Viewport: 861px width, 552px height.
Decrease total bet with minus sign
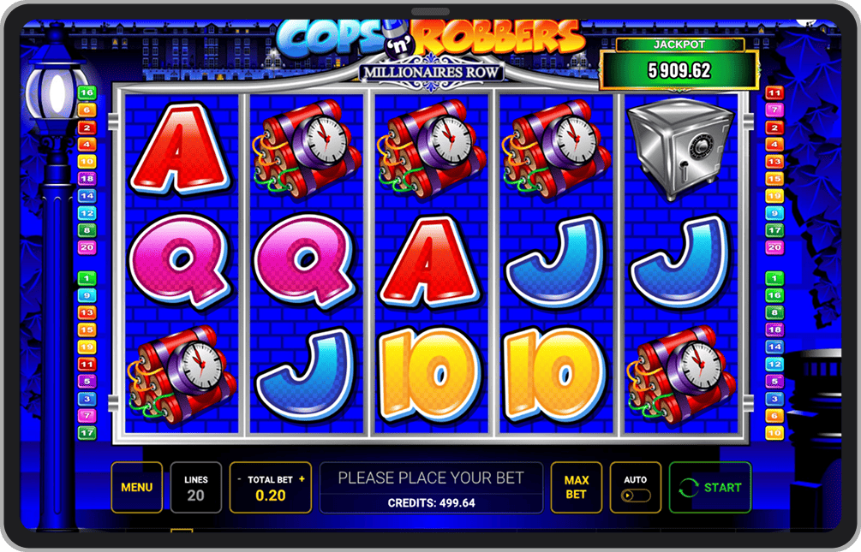tap(239, 479)
